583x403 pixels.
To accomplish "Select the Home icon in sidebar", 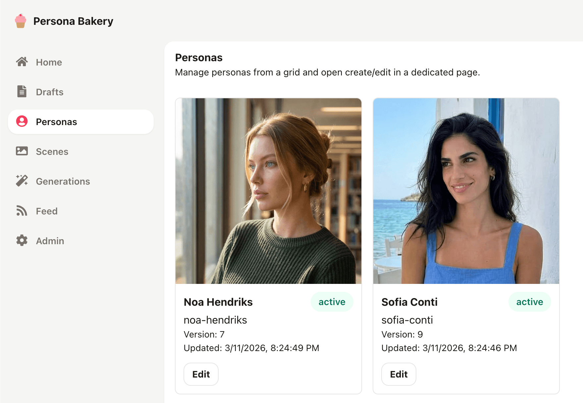I will (x=22, y=62).
